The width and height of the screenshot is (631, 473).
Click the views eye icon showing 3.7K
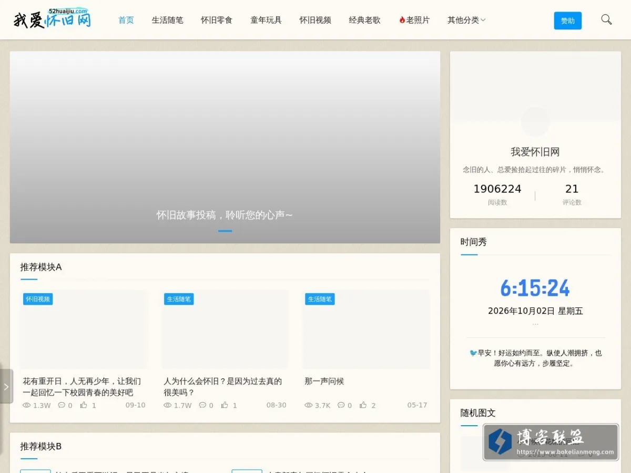pos(309,405)
